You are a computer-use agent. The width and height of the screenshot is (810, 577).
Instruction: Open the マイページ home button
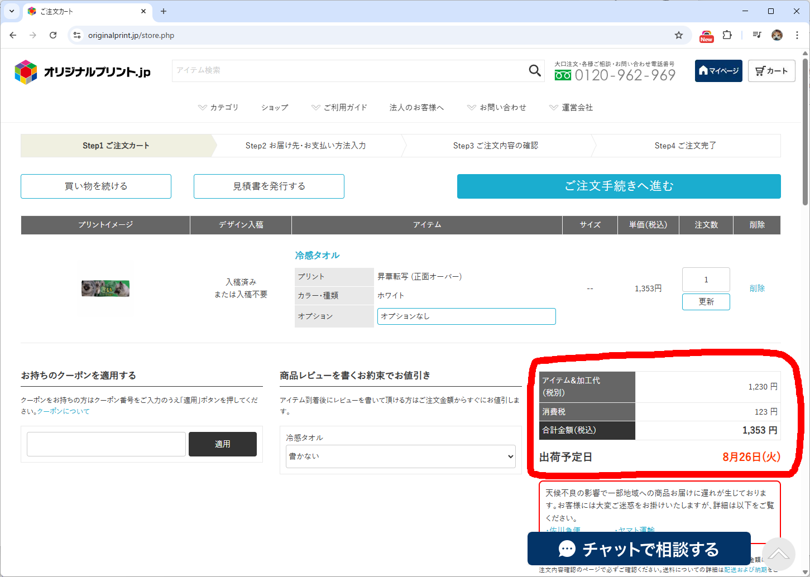tap(718, 71)
